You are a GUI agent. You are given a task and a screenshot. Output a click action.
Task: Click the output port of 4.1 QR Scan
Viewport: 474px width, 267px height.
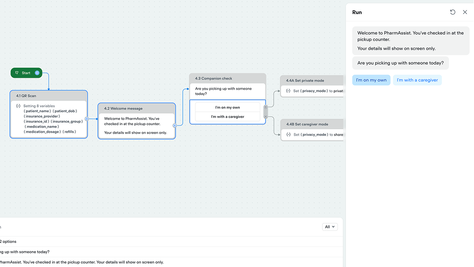(x=86, y=119)
